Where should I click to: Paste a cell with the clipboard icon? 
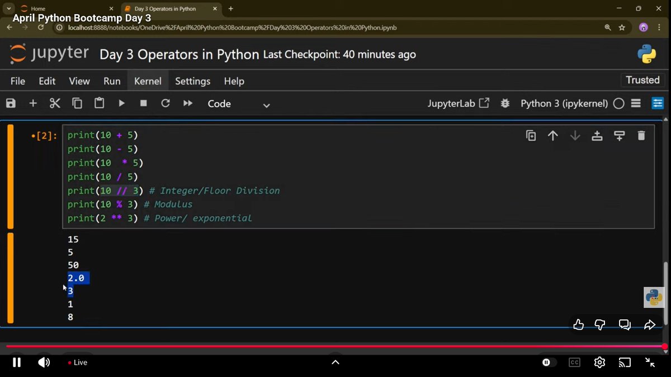[x=99, y=103]
